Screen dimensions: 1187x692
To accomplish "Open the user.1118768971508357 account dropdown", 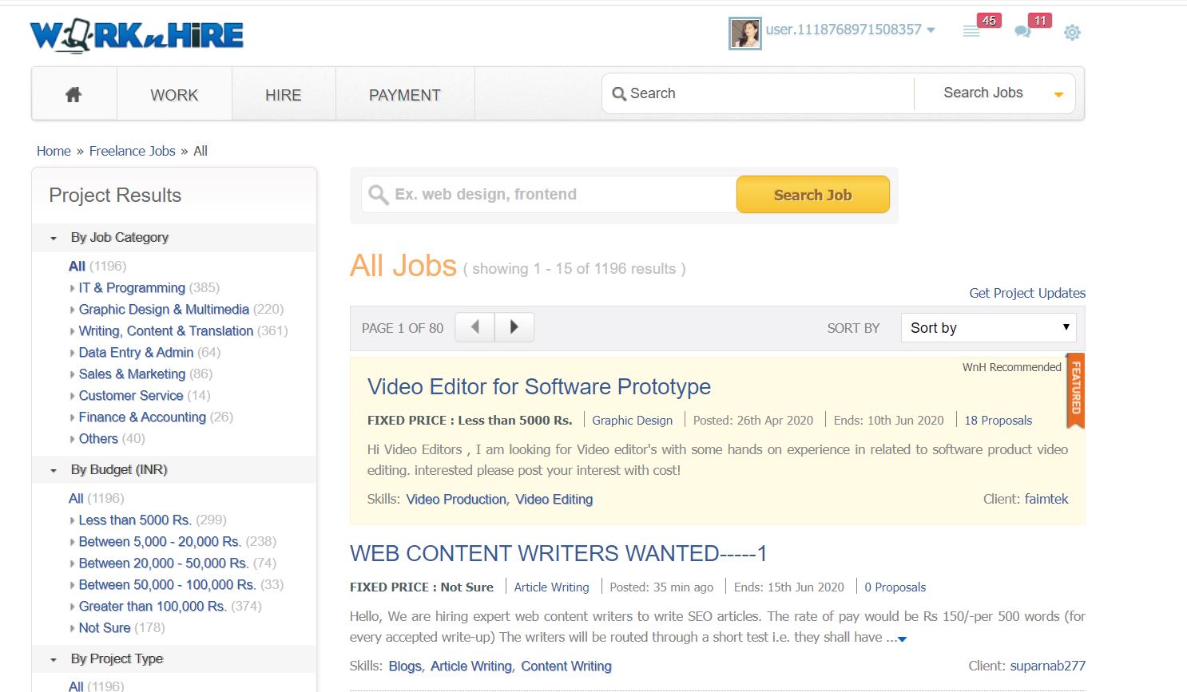I will (850, 30).
